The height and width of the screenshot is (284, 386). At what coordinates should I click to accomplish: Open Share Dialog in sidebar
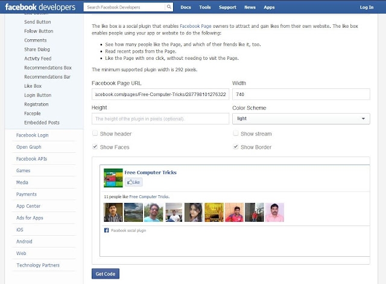[x=37, y=50]
